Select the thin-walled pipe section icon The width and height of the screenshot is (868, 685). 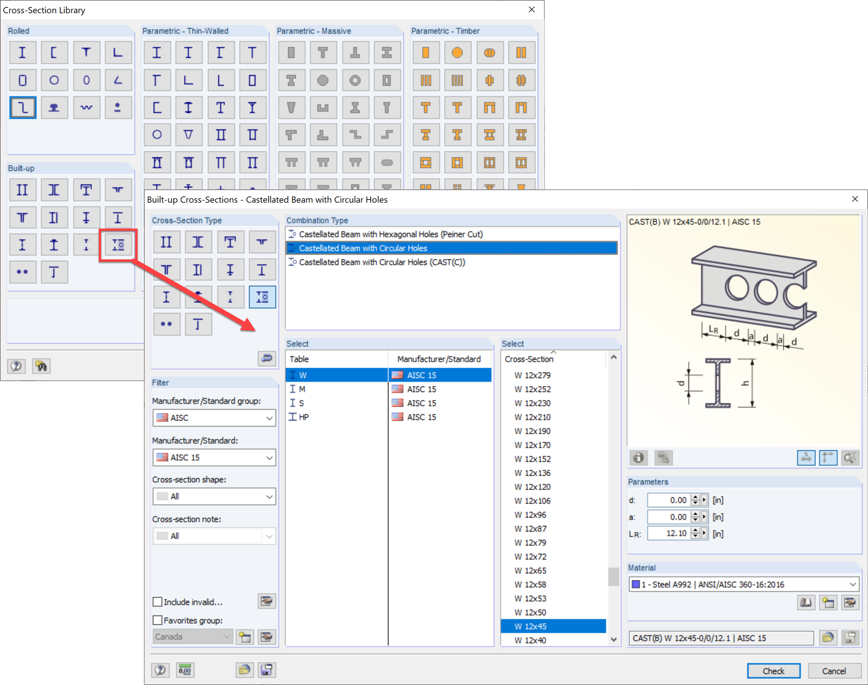pyautogui.click(x=157, y=135)
